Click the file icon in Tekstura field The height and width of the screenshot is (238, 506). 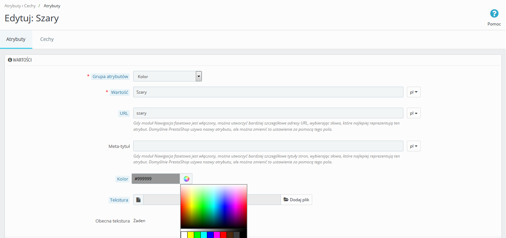(x=138, y=200)
